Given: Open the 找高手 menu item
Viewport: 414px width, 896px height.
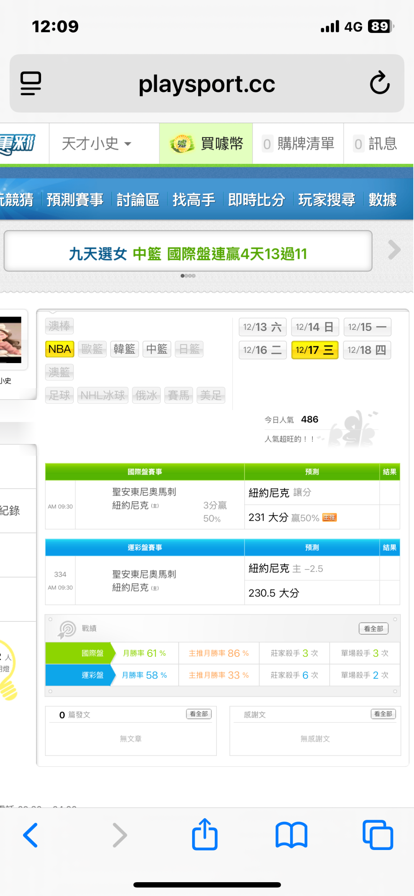Looking at the screenshot, I should coord(194,200).
